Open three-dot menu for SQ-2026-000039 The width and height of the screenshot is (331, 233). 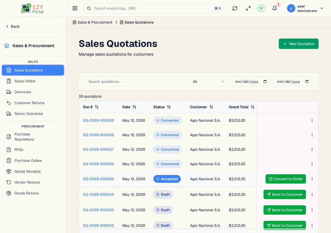click(312, 120)
